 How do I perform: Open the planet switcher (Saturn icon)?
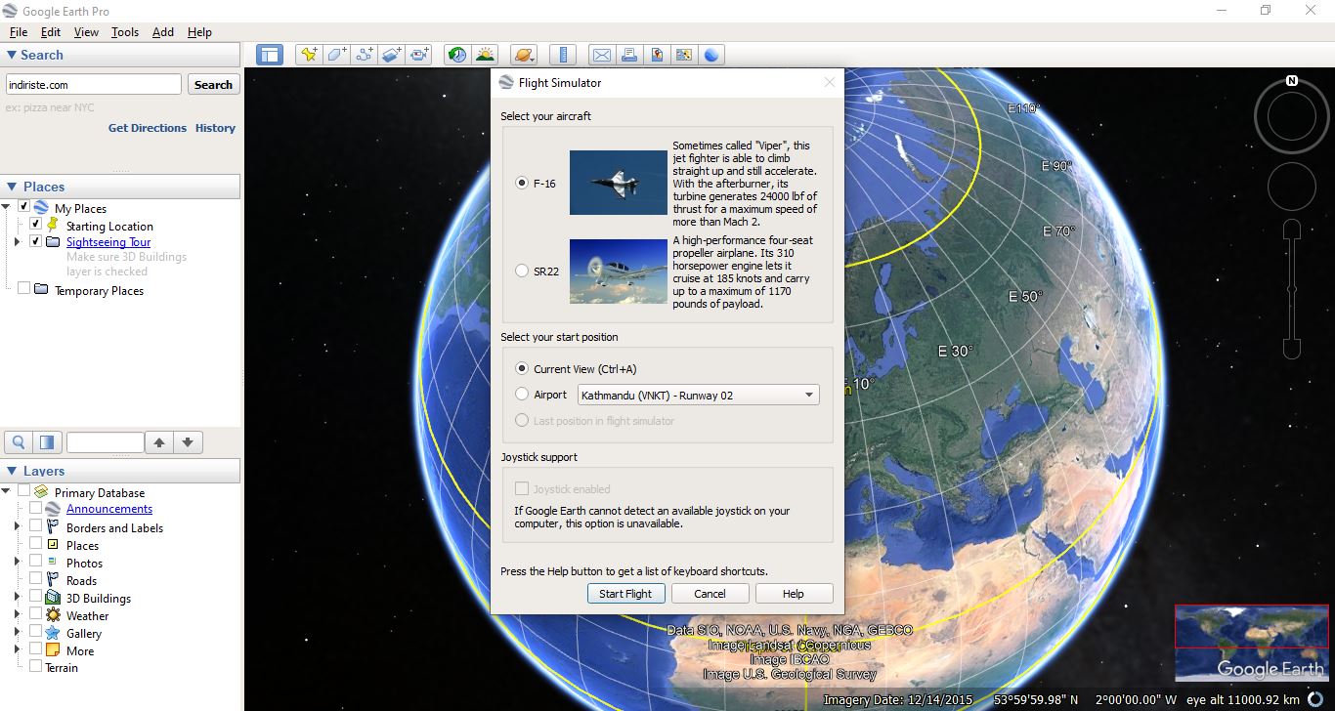click(524, 55)
